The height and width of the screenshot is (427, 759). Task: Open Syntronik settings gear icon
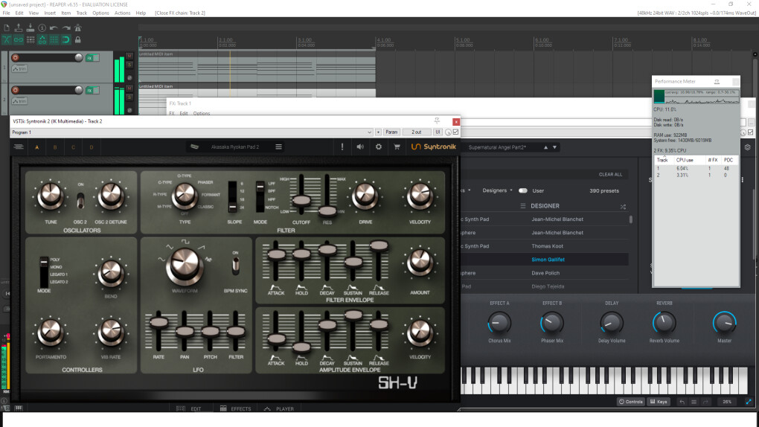tap(379, 147)
